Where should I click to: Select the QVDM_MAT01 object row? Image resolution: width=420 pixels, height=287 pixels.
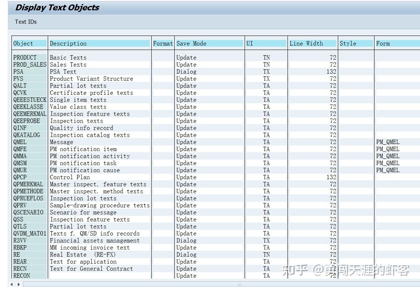[x=30, y=233]
